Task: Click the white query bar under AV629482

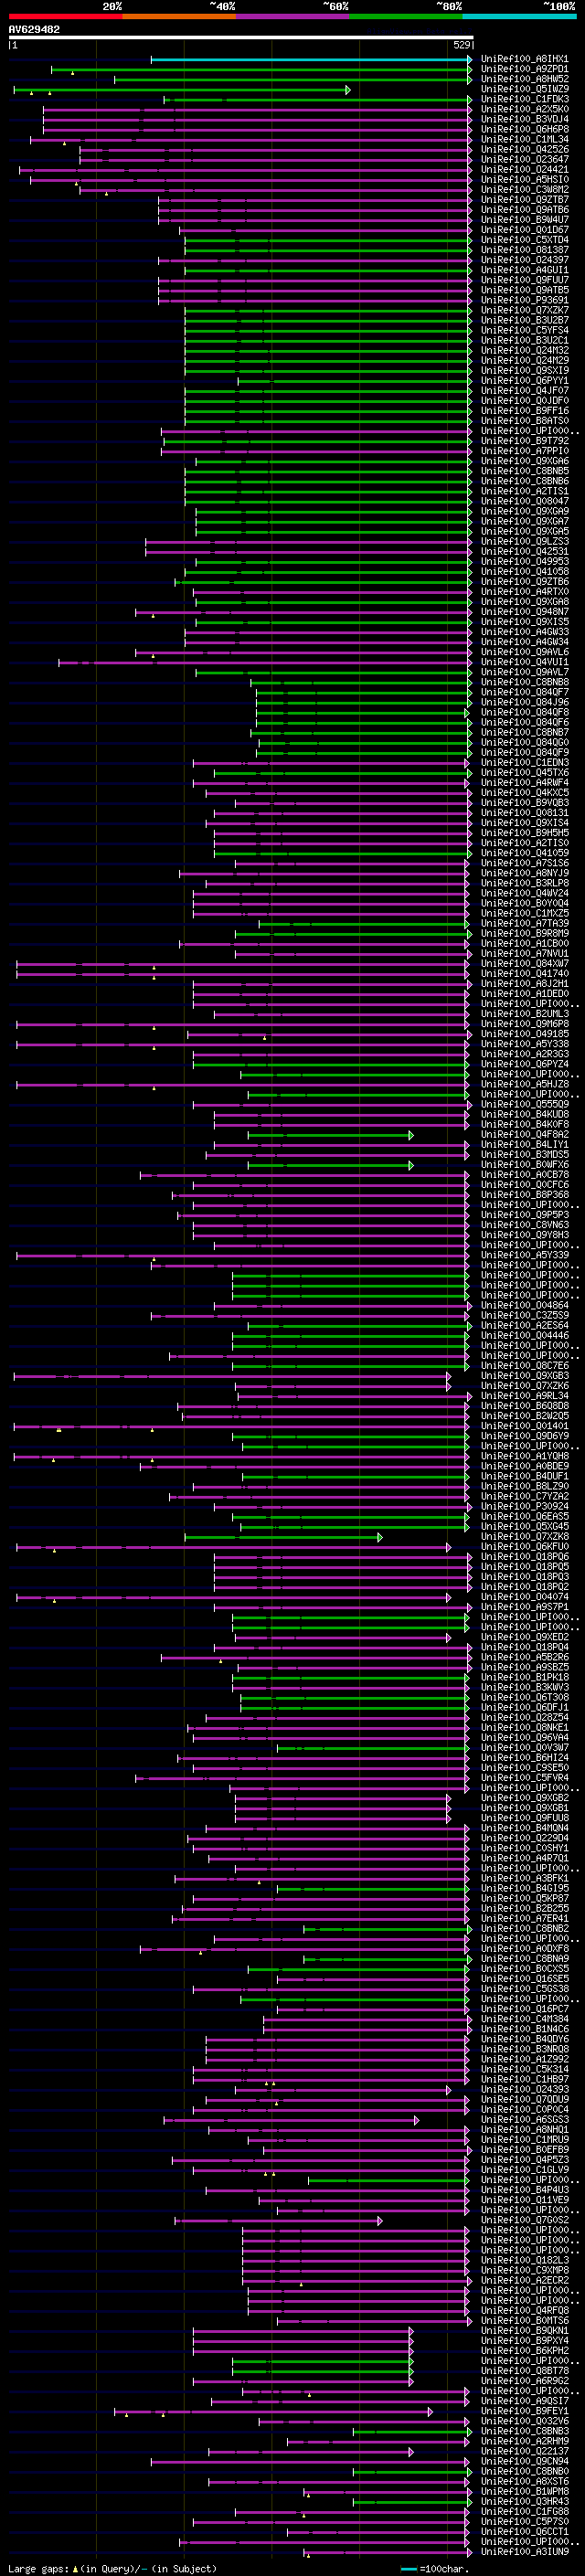Action: tap(240, 38)
